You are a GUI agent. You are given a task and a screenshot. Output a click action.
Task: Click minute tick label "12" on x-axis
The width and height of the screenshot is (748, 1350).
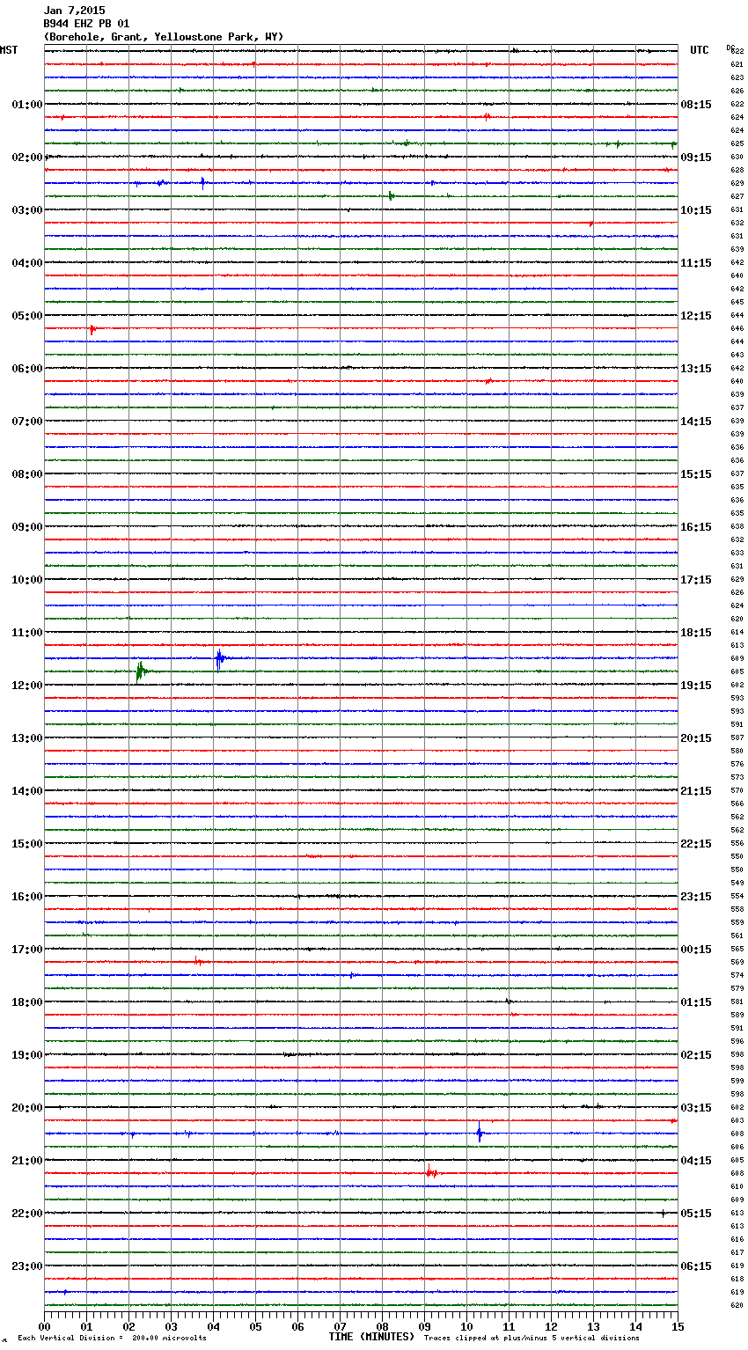coord(551,1326)
